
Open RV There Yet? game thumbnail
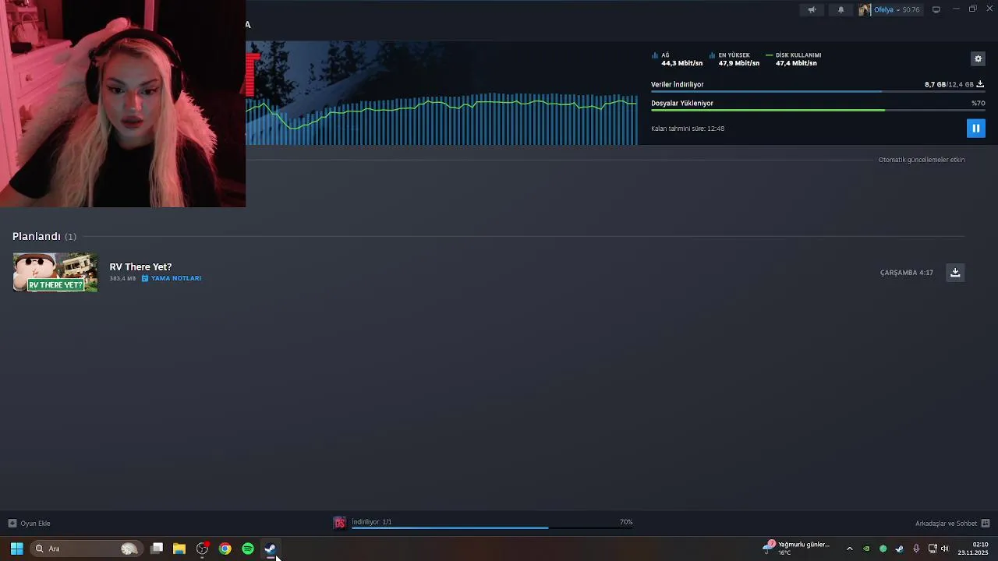[55, 272]
